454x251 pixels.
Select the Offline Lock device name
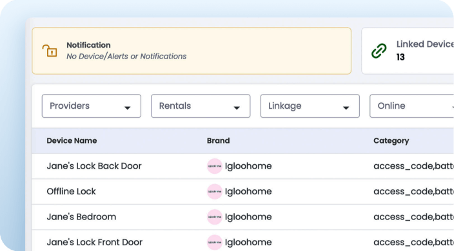click(71, 192)
